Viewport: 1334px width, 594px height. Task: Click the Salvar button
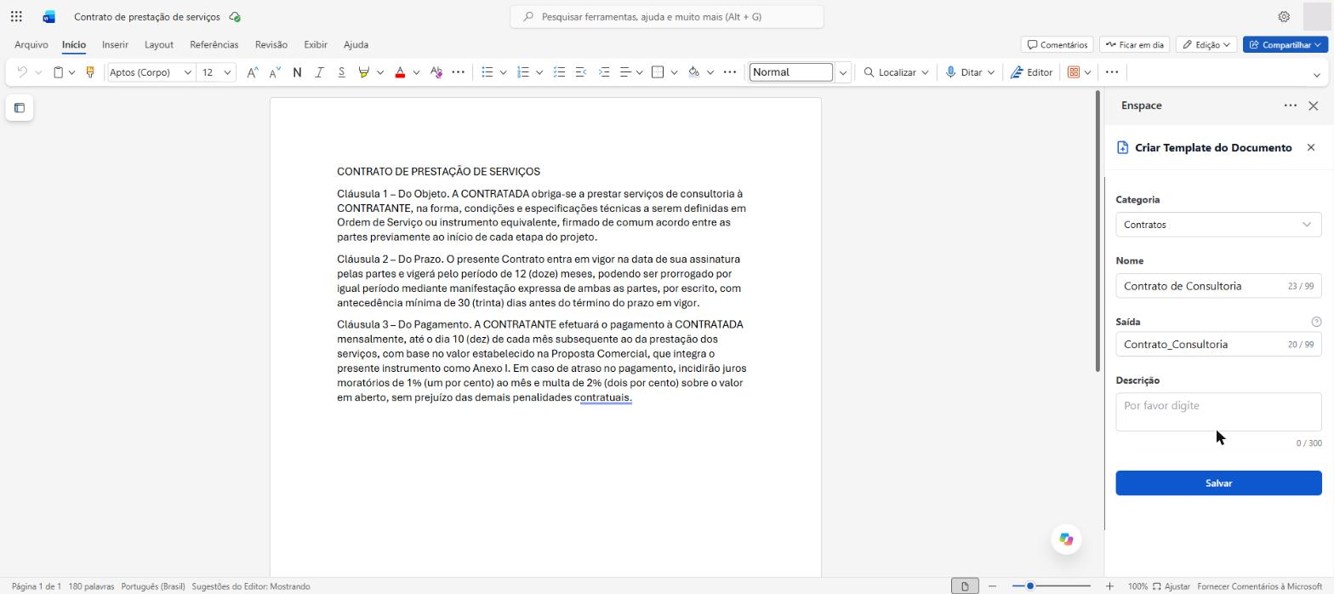tap(1218, 483)
